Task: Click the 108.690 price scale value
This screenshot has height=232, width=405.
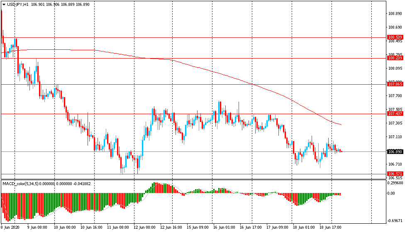Action: [x=395, y=27]
